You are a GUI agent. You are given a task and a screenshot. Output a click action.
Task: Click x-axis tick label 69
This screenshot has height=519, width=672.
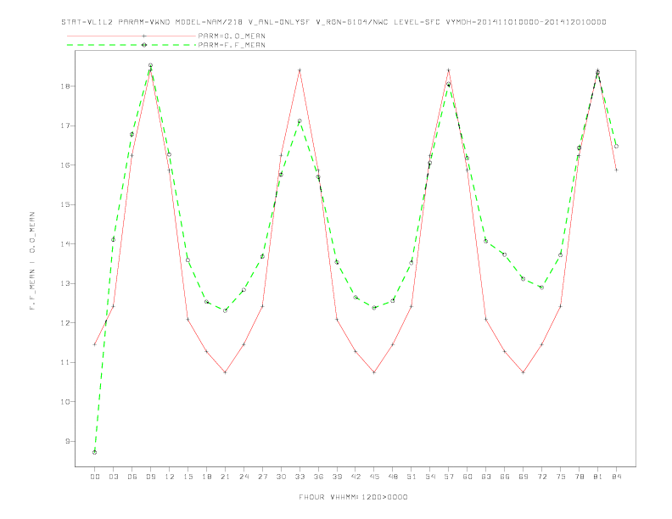coord(524,477)
